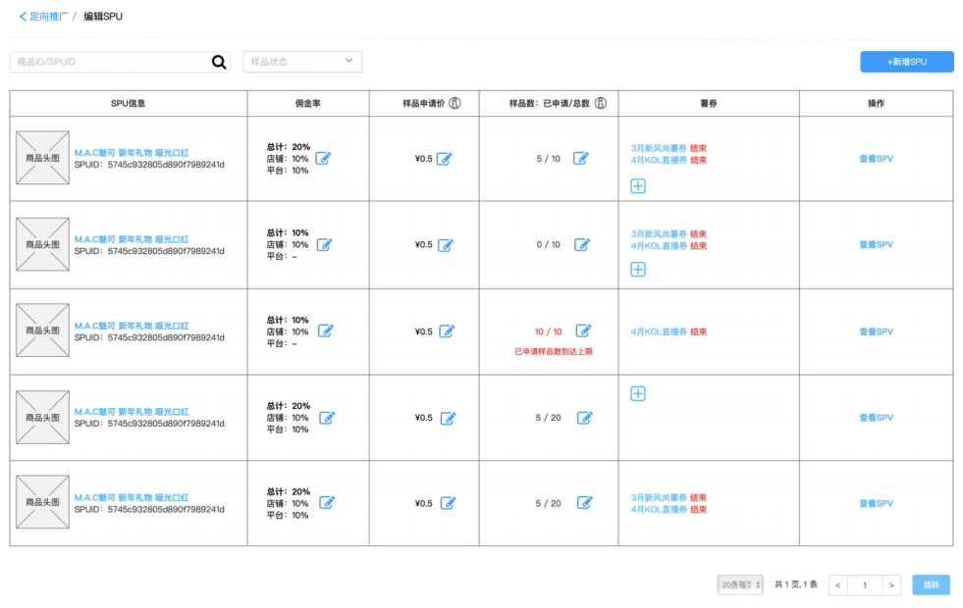Click 查看SPV in the 10 / 10 row
The width and height of the screenshot is (963, 608).
[876, 331]
